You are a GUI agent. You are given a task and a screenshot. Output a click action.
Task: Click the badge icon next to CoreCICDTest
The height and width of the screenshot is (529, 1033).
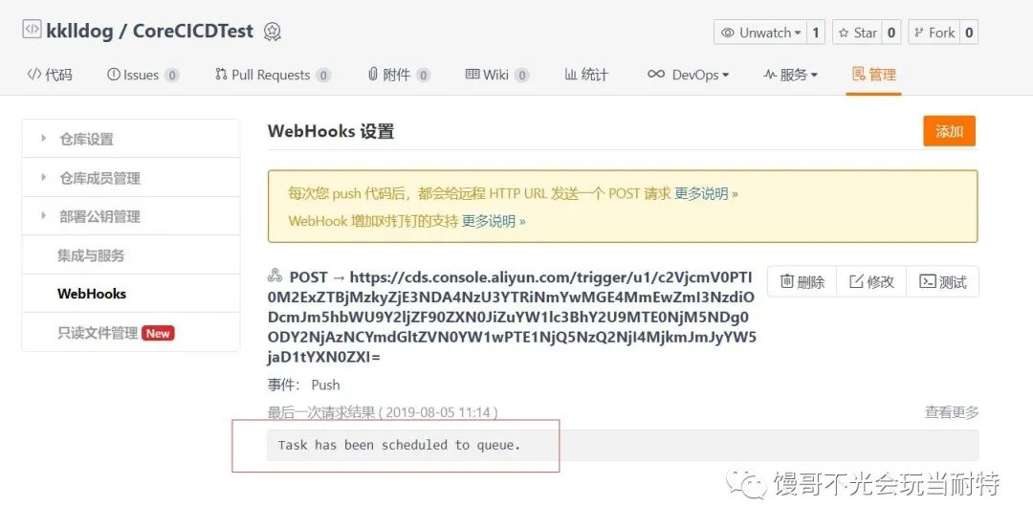point(272,32)
